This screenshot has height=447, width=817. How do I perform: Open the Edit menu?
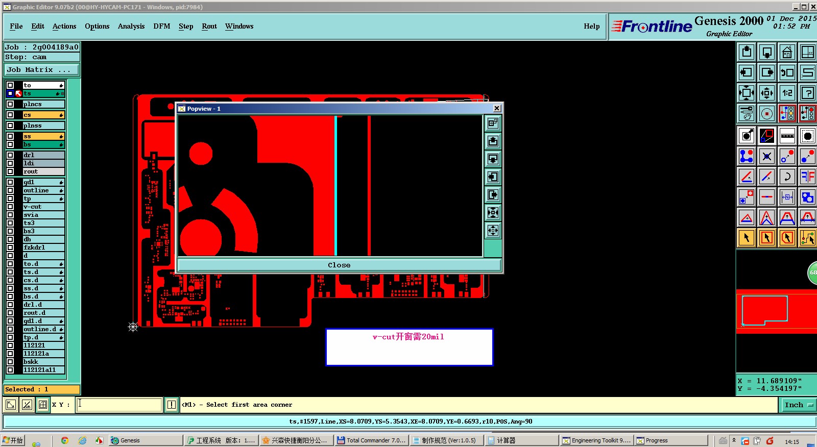38,27
